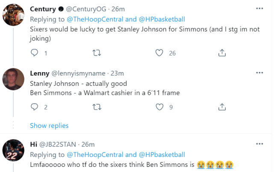Open more options on Hi's tweet
The width and height of the screenshot is (274, 172).
259,144
